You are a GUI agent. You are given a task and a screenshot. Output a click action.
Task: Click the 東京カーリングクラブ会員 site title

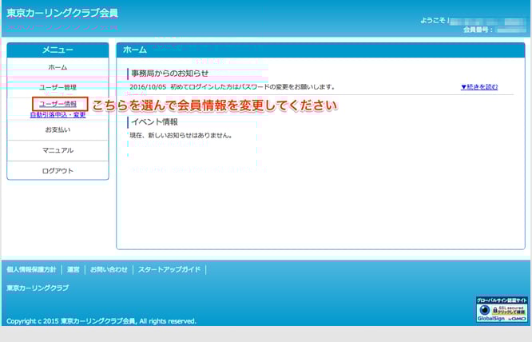click(62, 13)
